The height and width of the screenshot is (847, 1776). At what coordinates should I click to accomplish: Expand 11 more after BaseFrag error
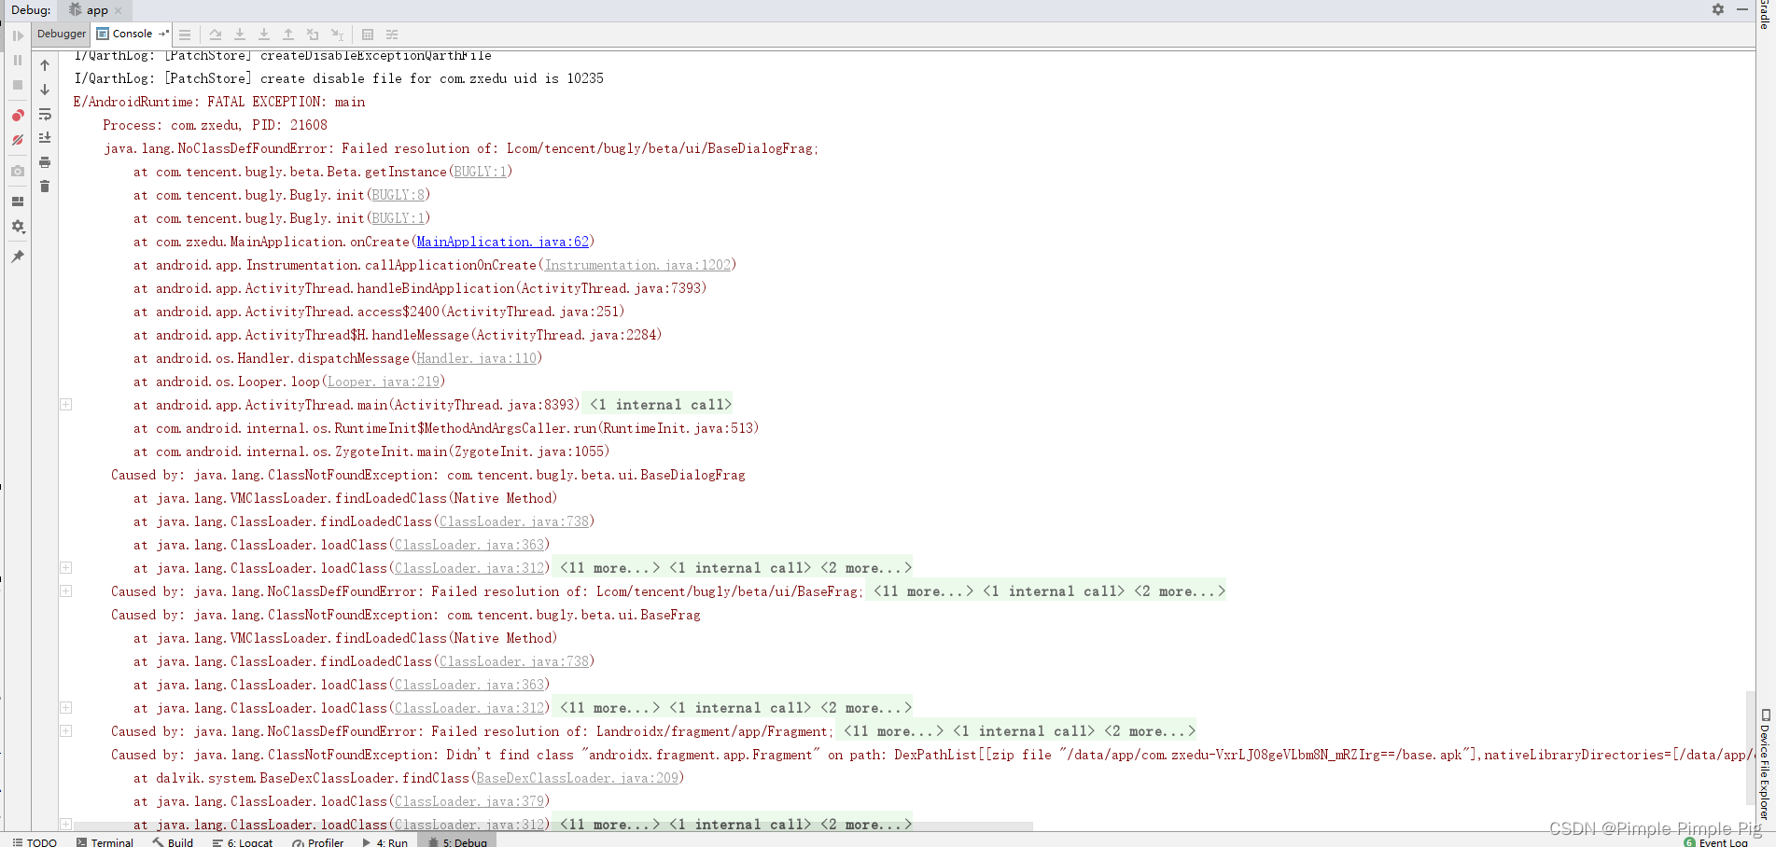click(923, 591)
